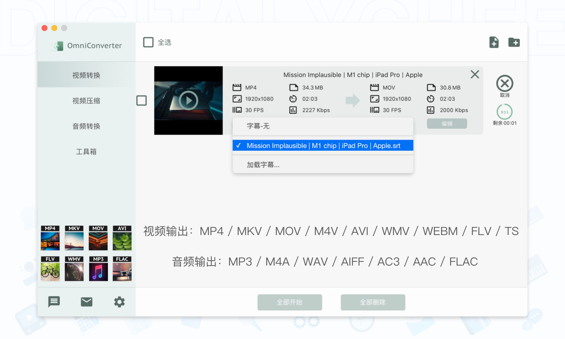Click the source duration 02:03 clock icon
The image size is (565, 339).
(x=293, y=99)
